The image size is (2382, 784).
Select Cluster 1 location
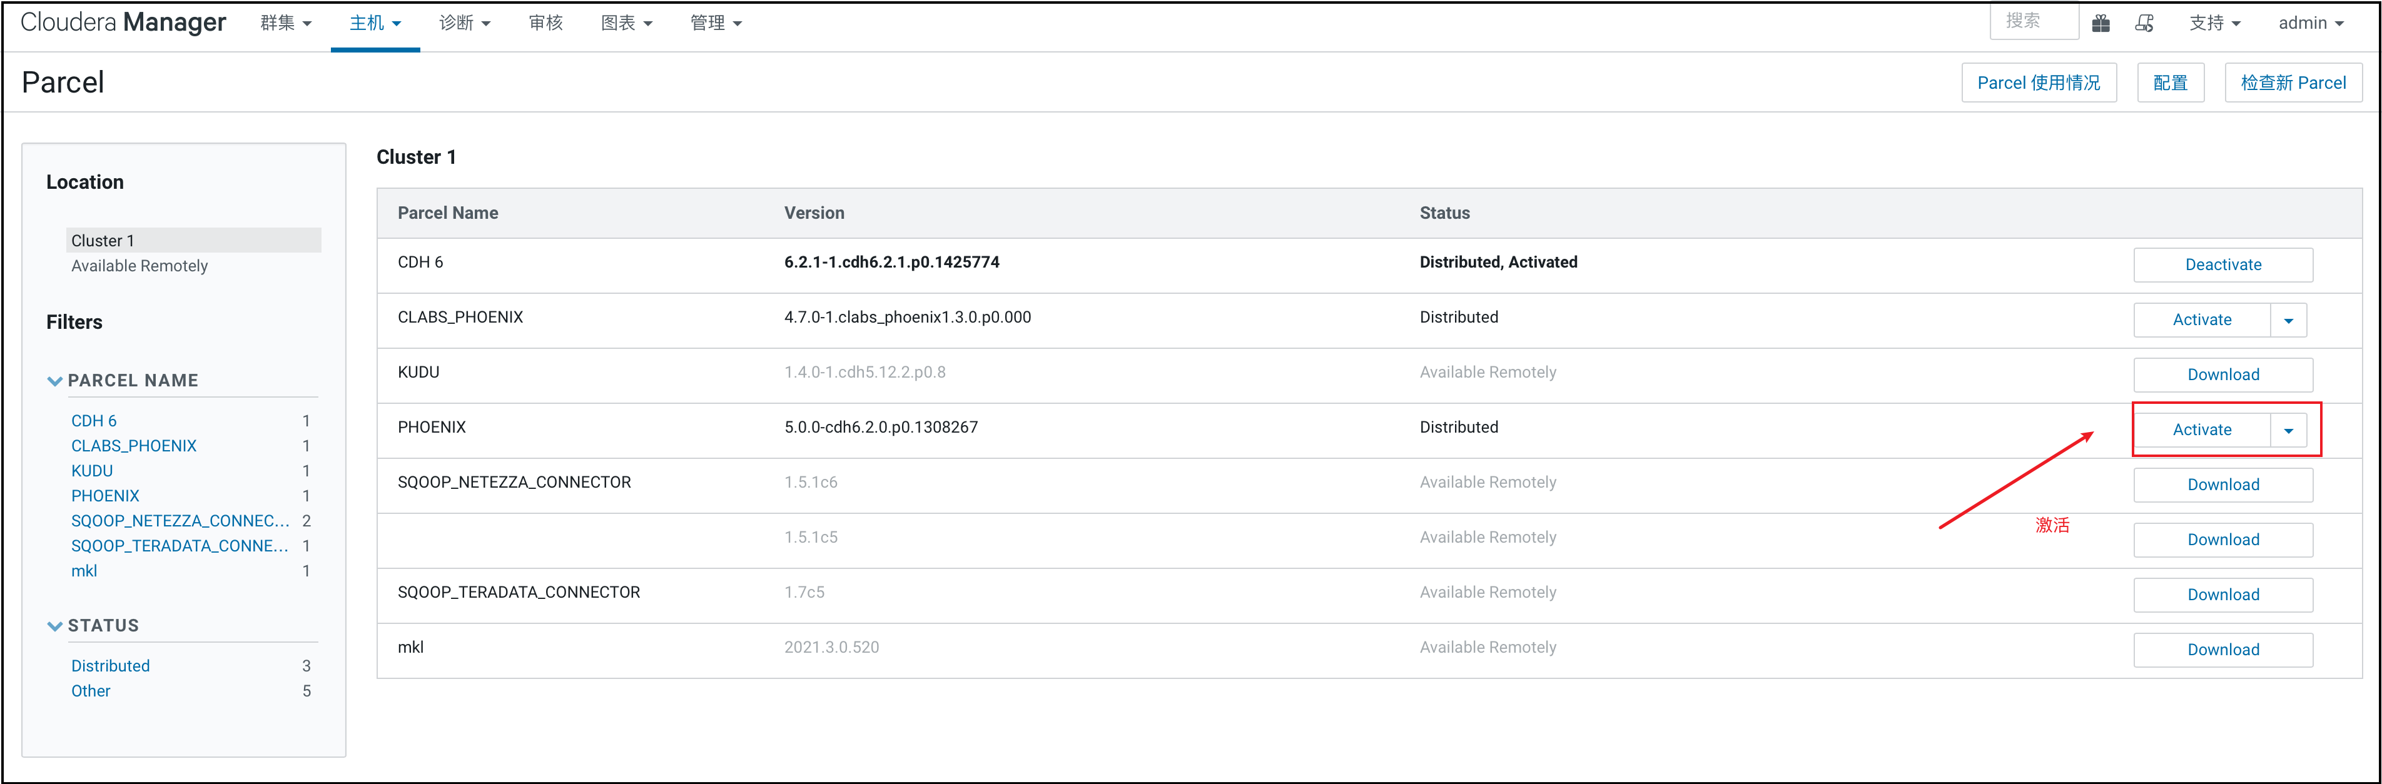[x=194, y=240]
